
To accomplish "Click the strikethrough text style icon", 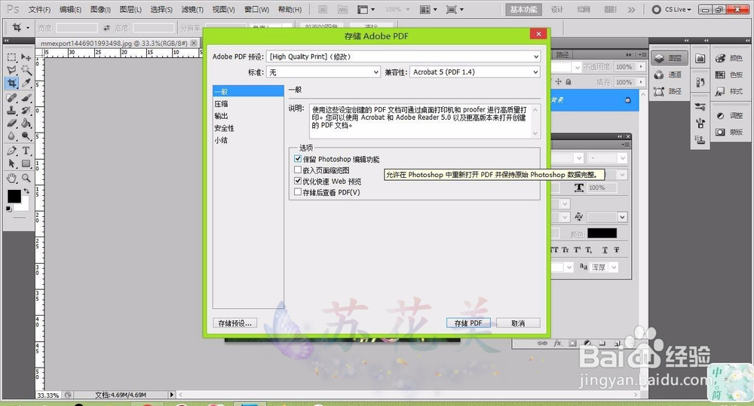I will (617, 250).
